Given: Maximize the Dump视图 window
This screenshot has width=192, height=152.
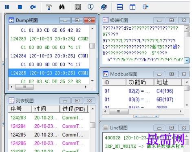Looking at the screenshot, I should coord(77,20).
